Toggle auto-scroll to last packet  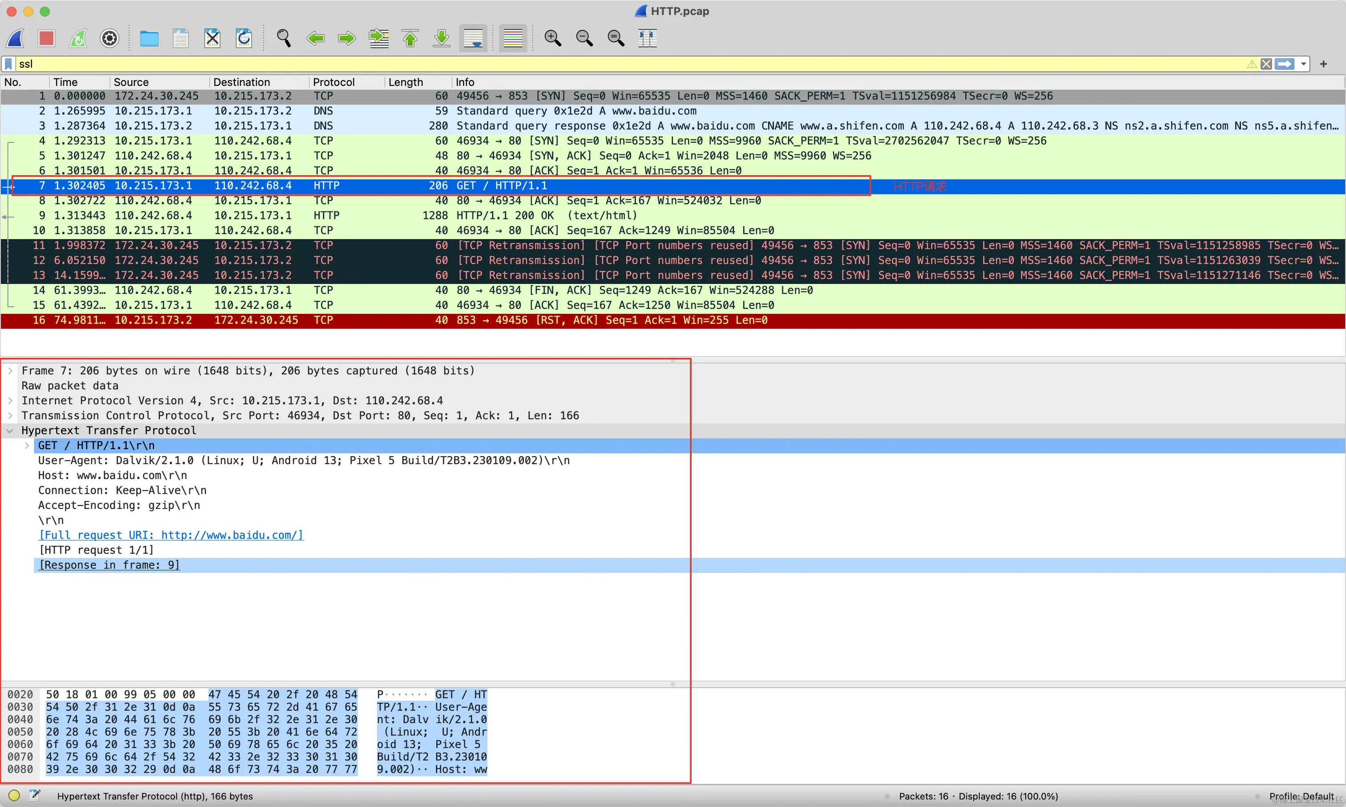point(473,38)
